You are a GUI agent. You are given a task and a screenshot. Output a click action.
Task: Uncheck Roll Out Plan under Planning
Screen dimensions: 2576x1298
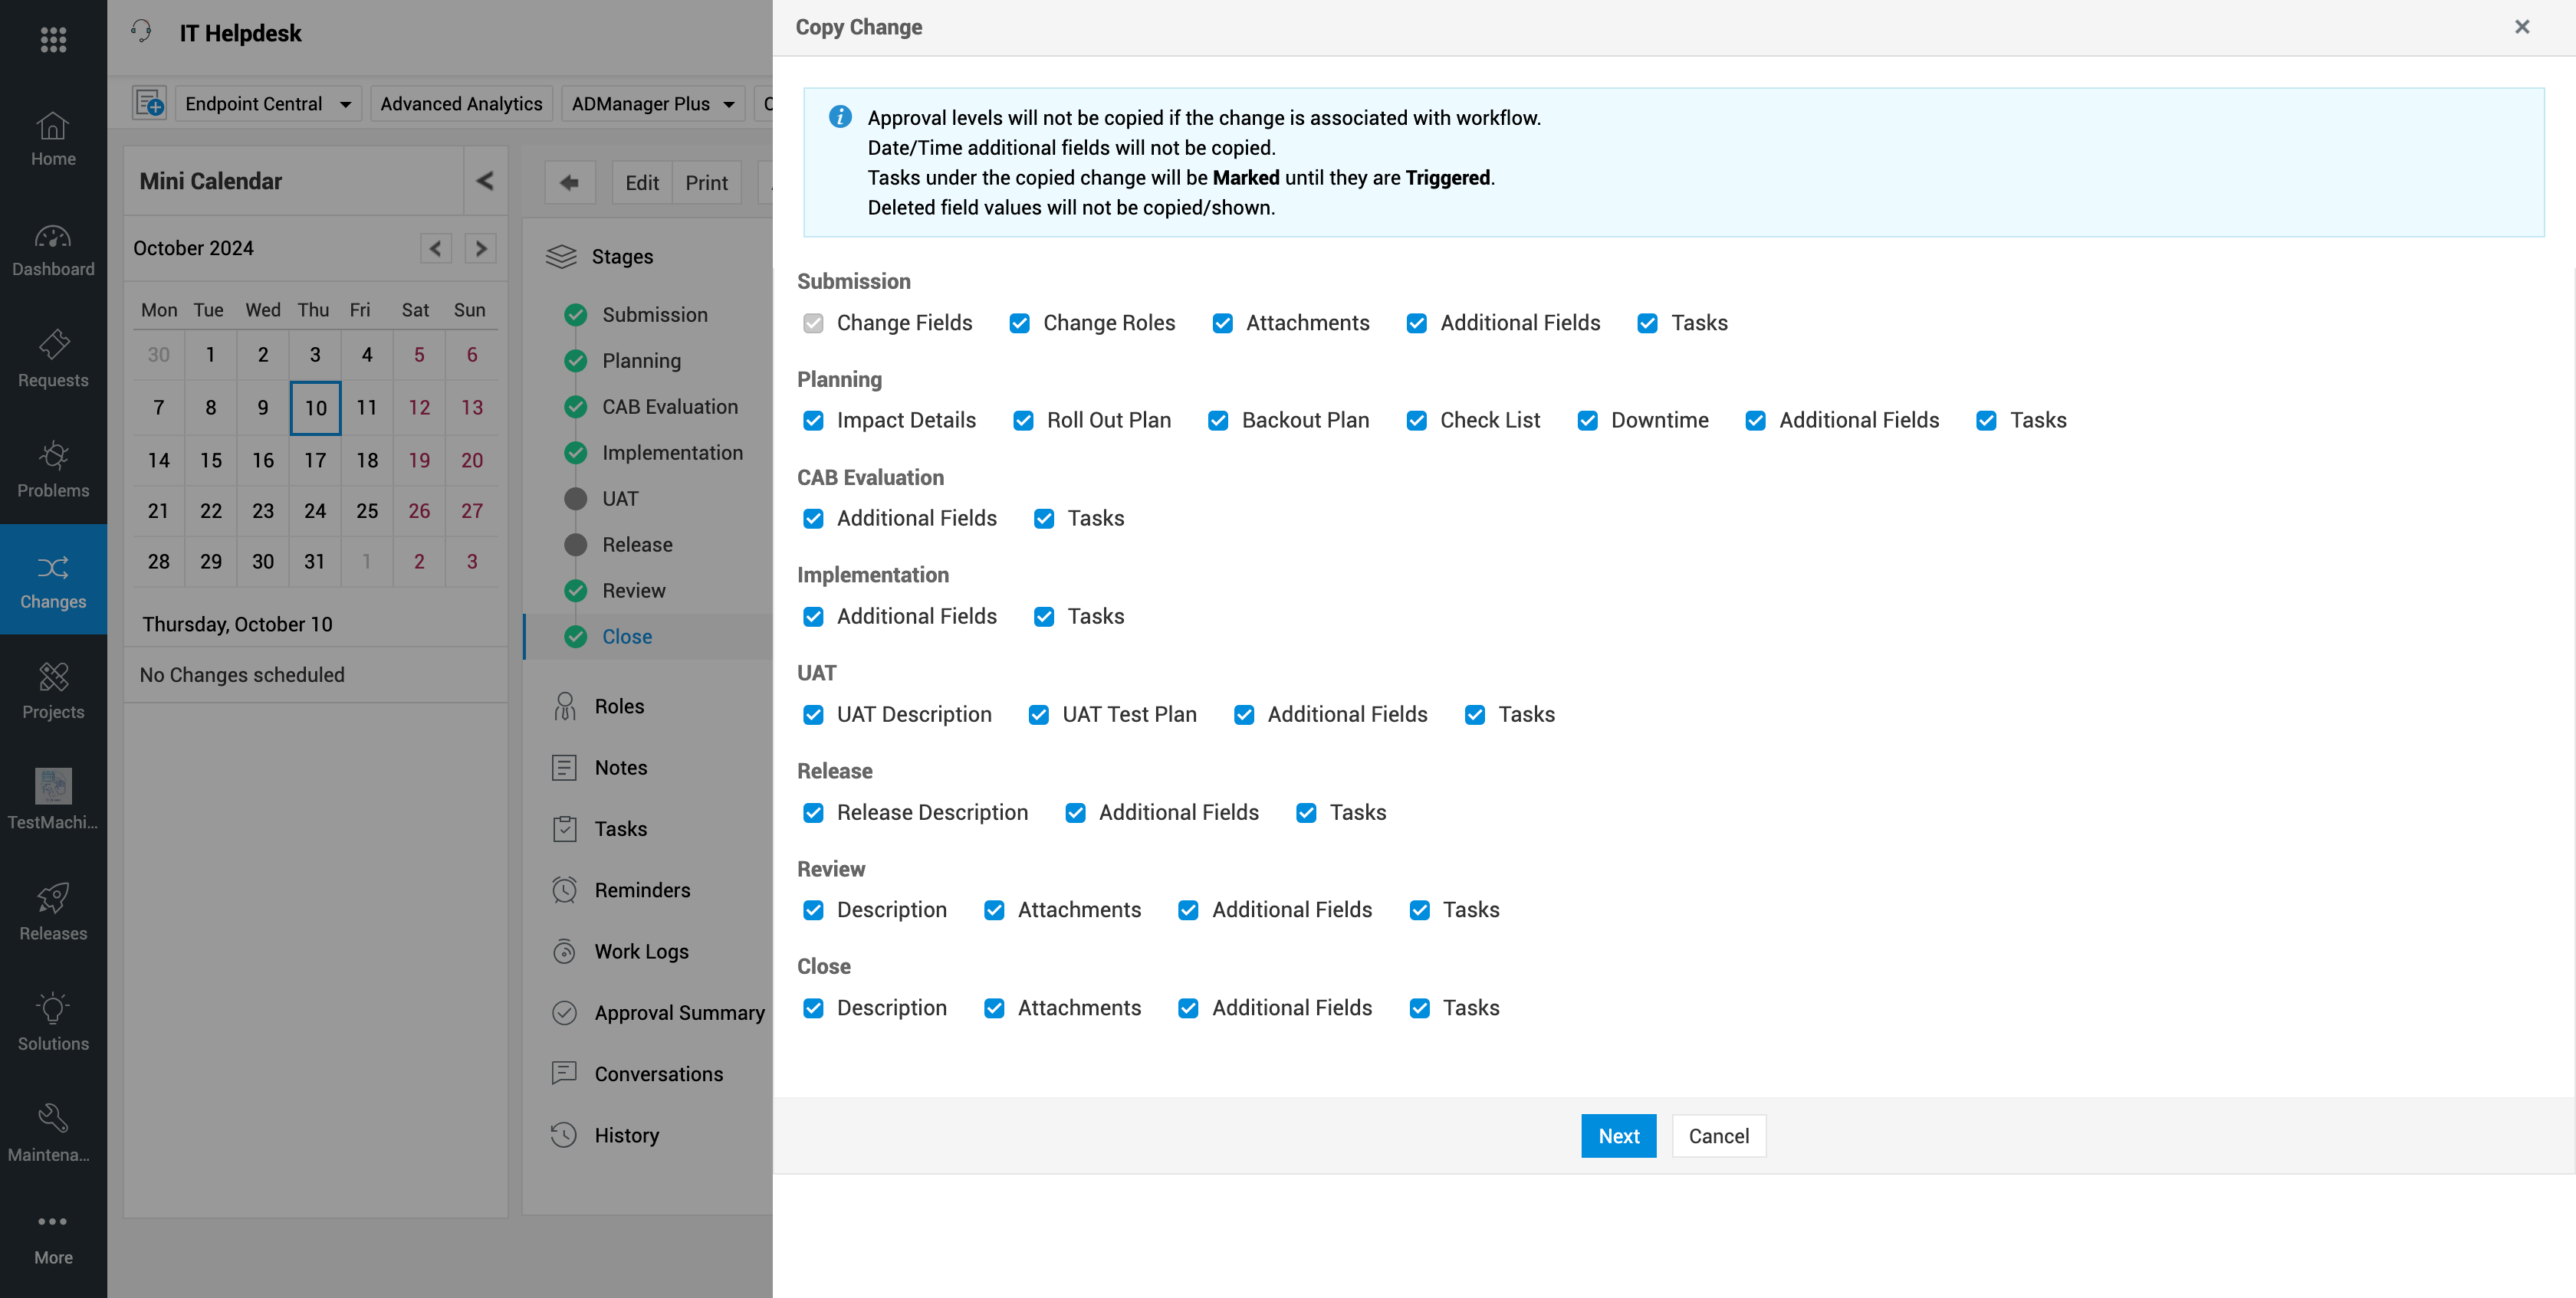pos(1023,421)
